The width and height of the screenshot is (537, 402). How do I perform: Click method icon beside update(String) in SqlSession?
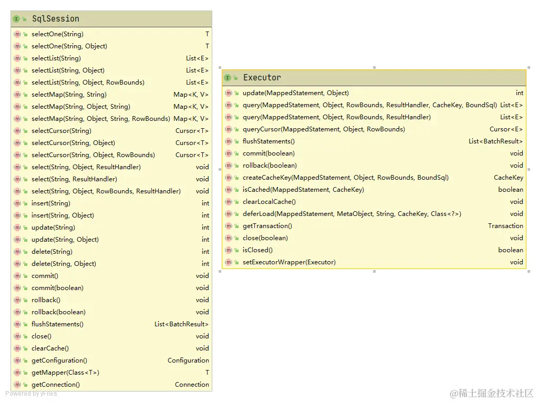(17, 228)
